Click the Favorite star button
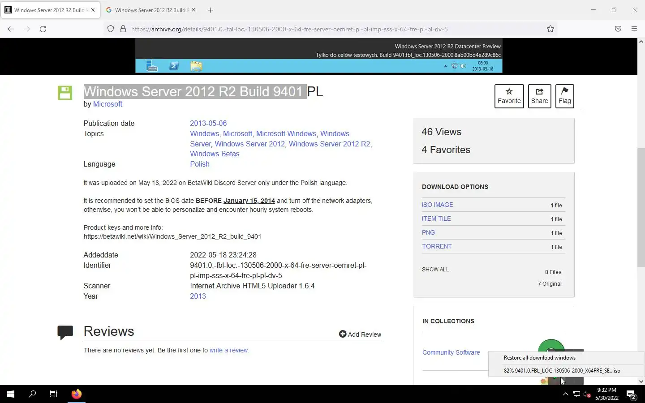The image size is (645, 403). (x=509, y=96)
